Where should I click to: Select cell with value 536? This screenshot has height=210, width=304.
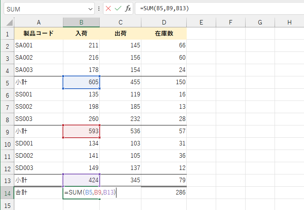point(121,131)
